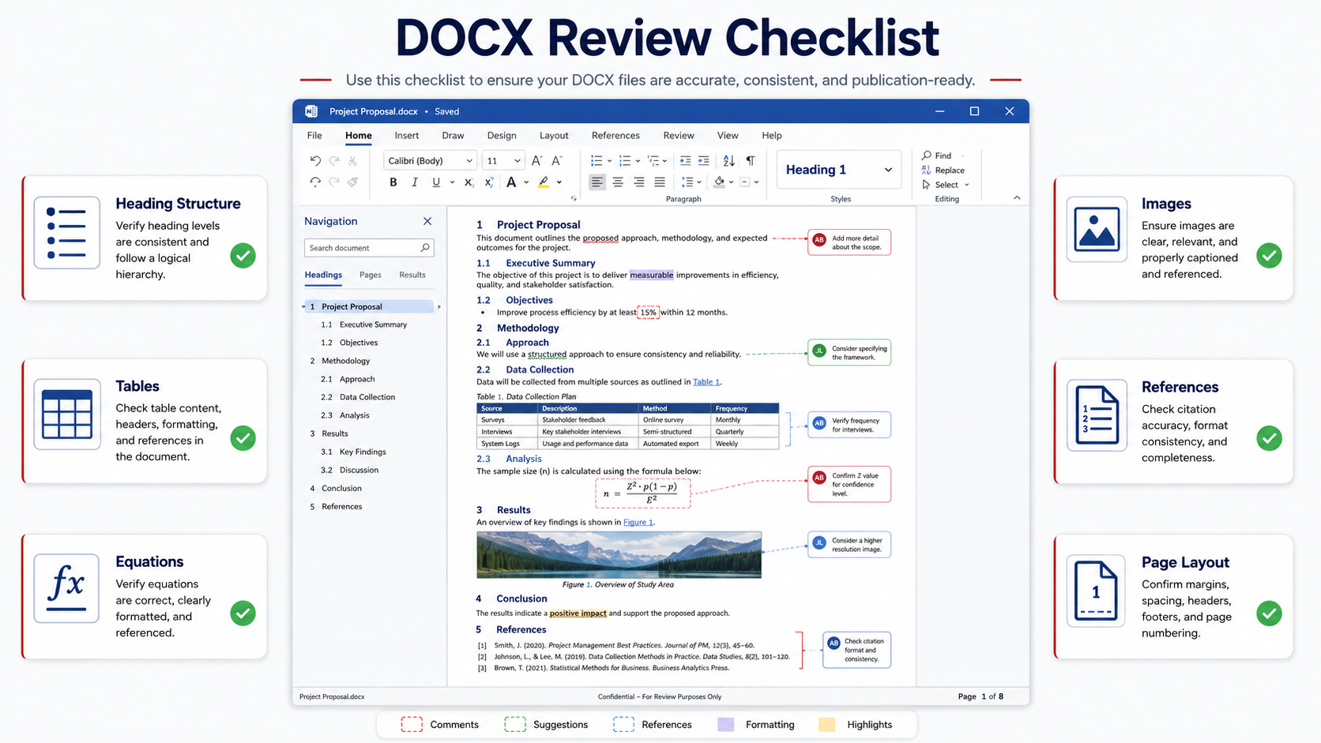Click the Replace button
Image resolution: width=1321 pixels, height=743 pixels.
[x=943, y=170]
